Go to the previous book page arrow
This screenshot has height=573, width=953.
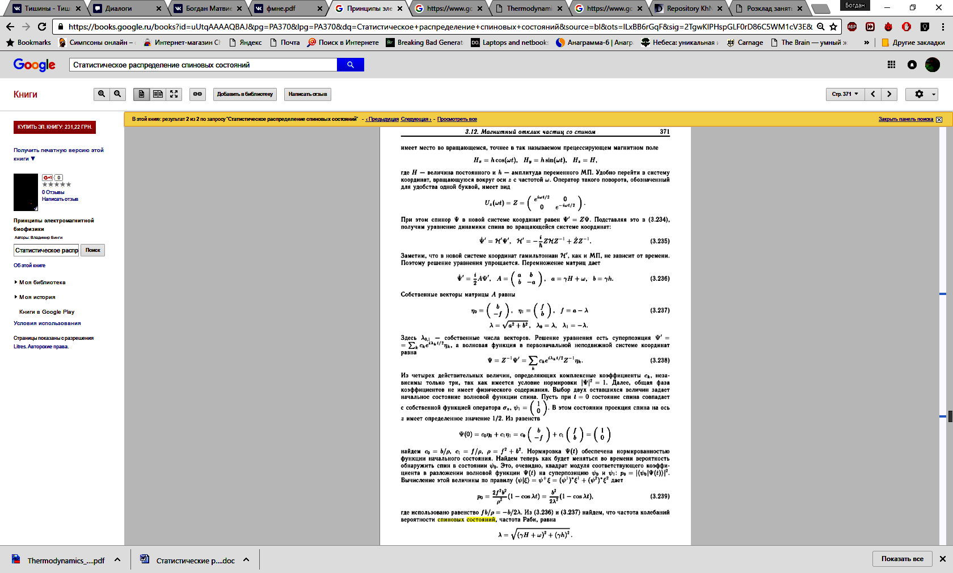[873, 94]
